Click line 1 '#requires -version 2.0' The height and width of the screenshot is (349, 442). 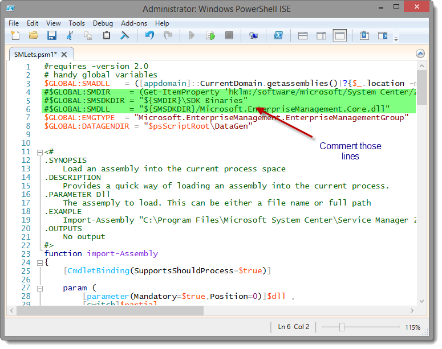point(96,67)
